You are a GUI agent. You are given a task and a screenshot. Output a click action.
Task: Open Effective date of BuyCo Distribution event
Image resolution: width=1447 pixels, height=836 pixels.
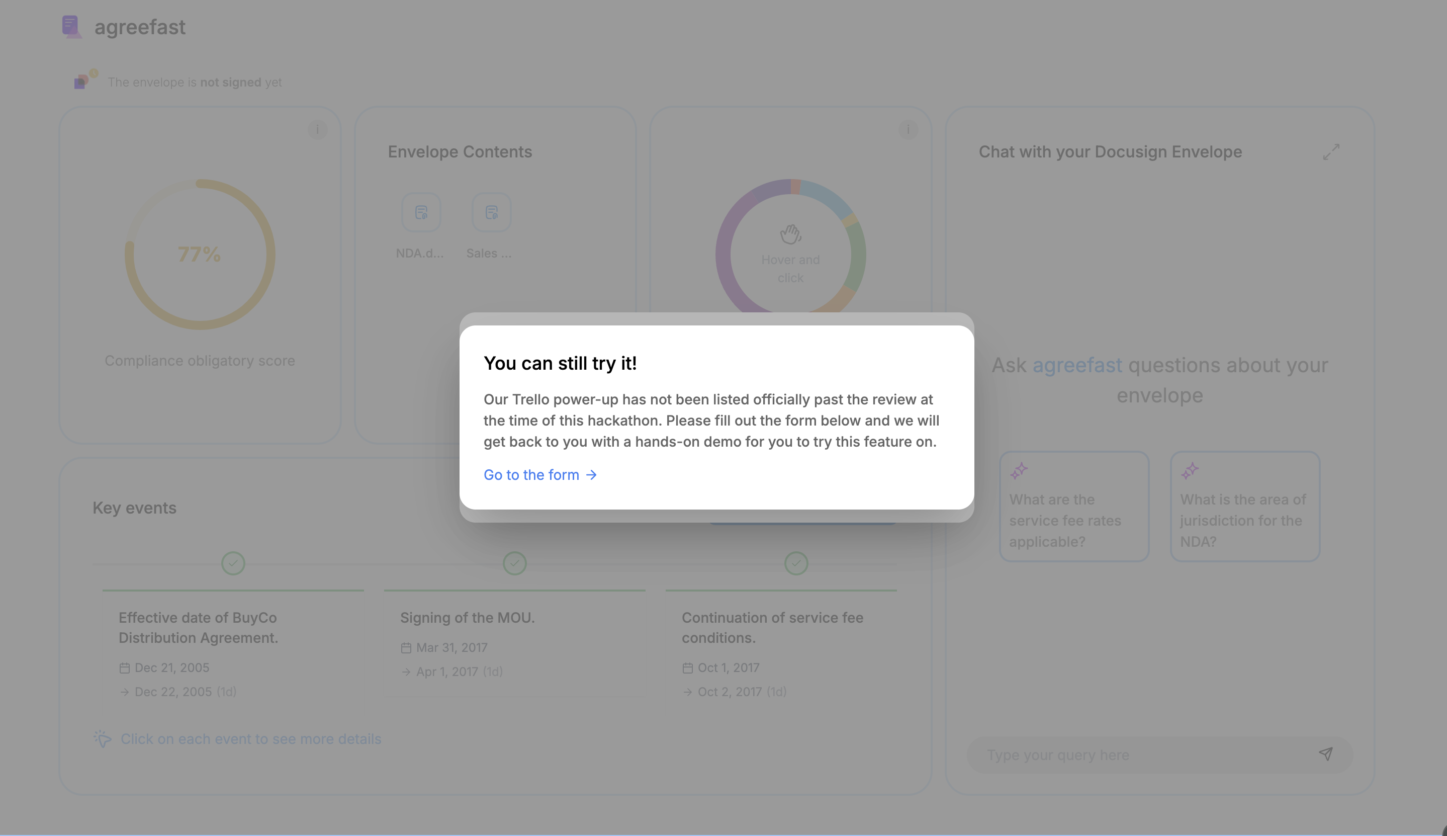tap(198, 628)
